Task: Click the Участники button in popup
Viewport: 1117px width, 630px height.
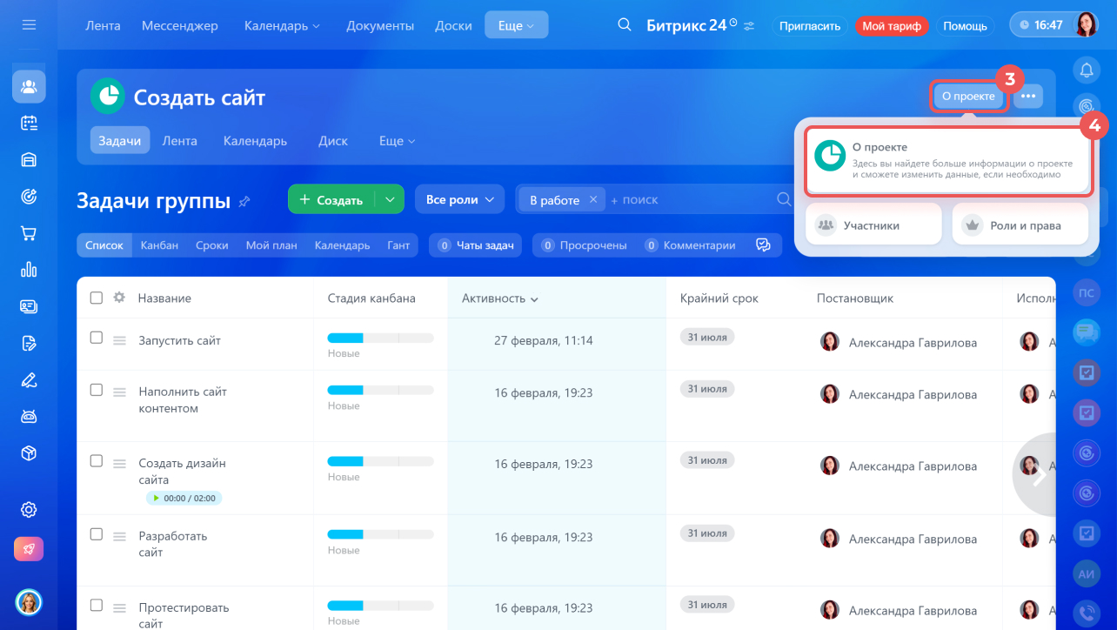Action: [873, 225]
